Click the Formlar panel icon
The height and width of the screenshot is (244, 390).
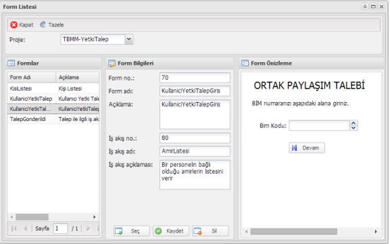point(11,63)
